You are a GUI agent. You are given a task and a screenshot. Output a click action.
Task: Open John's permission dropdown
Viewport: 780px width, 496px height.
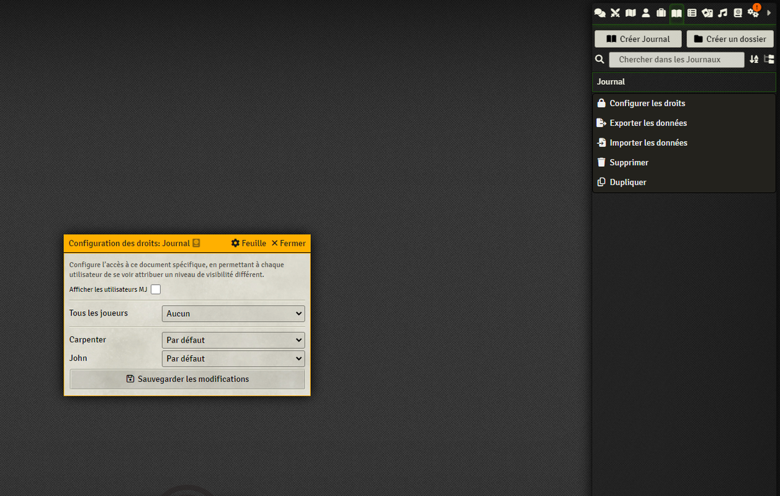pyautogui.click(x=233, y=358)
